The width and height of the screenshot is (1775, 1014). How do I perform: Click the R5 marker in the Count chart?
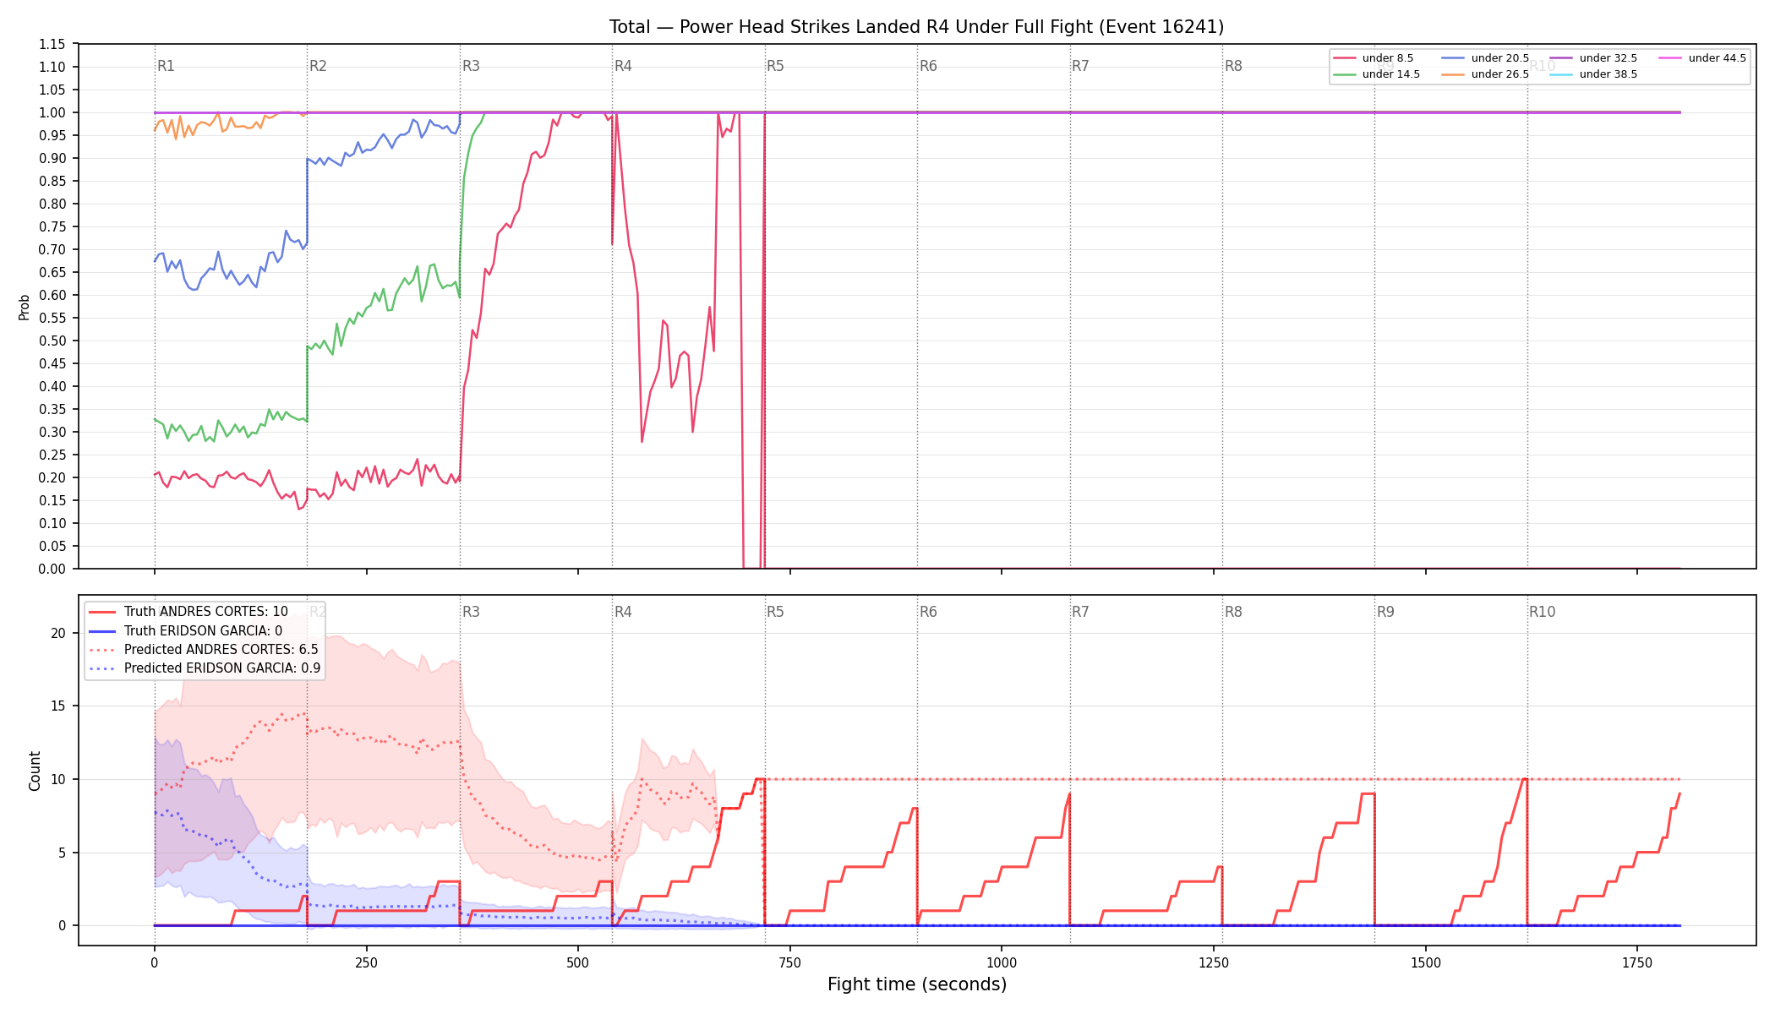pos(775,612)
